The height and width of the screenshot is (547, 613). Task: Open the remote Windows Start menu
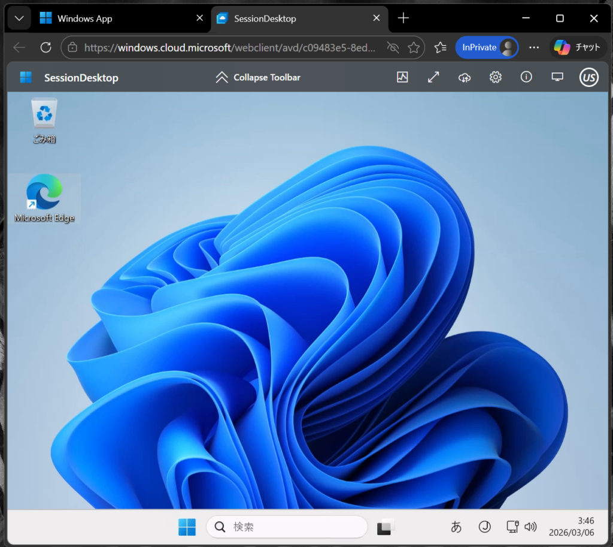[x=187, y=527]
